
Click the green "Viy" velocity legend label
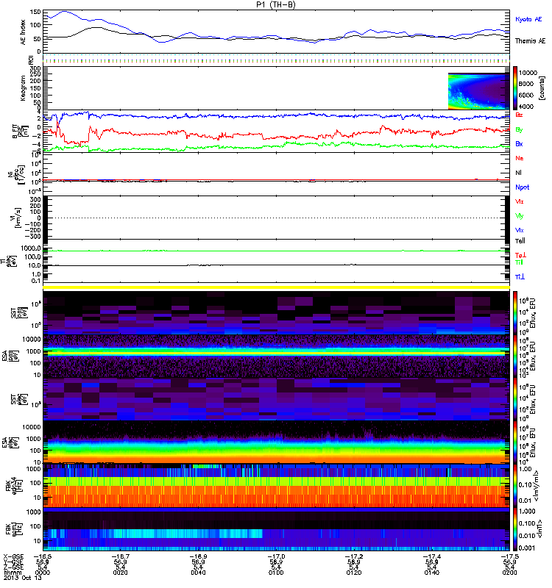tap(520, 216)
